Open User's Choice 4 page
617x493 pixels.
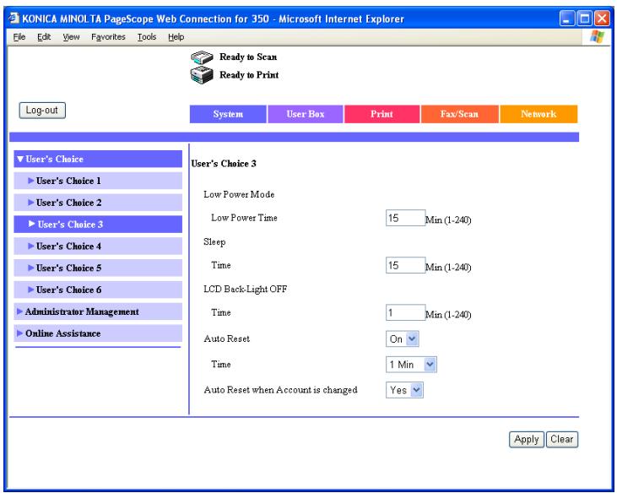click(98, 246)
